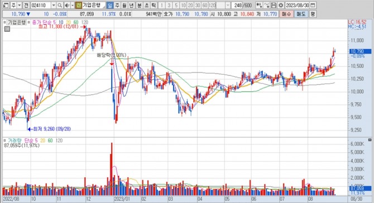
Task: Open the gear chart settings icon
Action: pyautogui.click(x=281, y=5)
